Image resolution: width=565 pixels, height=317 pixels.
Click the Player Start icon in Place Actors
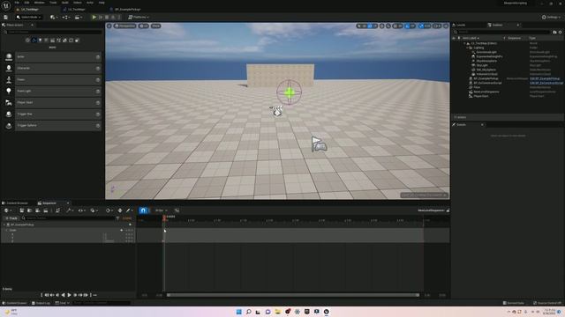[x=9, y=103]
